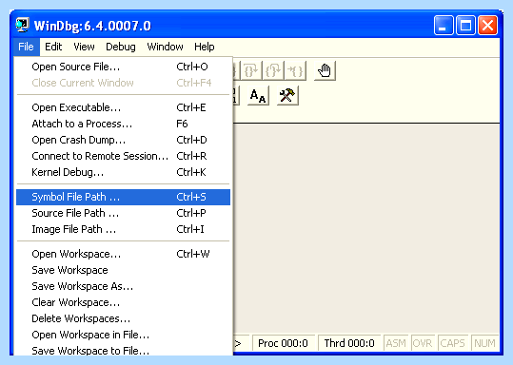This screenshot has width=513, height=365.
Task: Choose Attach to a Process...
Action: [x=123, y=124]
